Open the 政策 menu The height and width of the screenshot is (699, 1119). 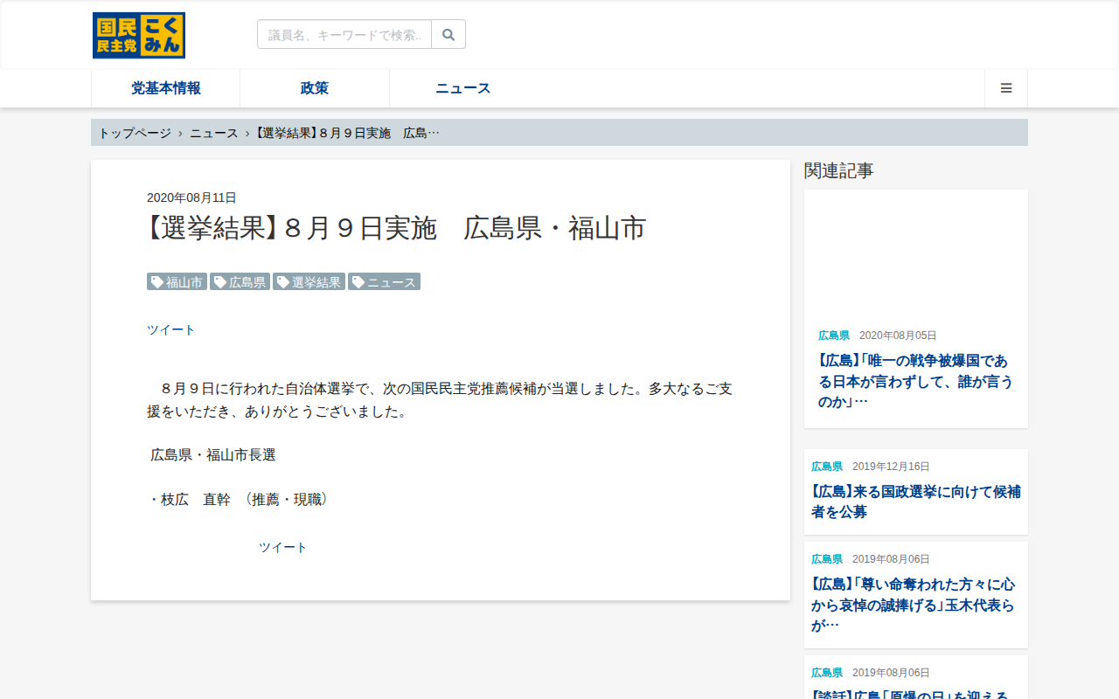coord(315,88)
